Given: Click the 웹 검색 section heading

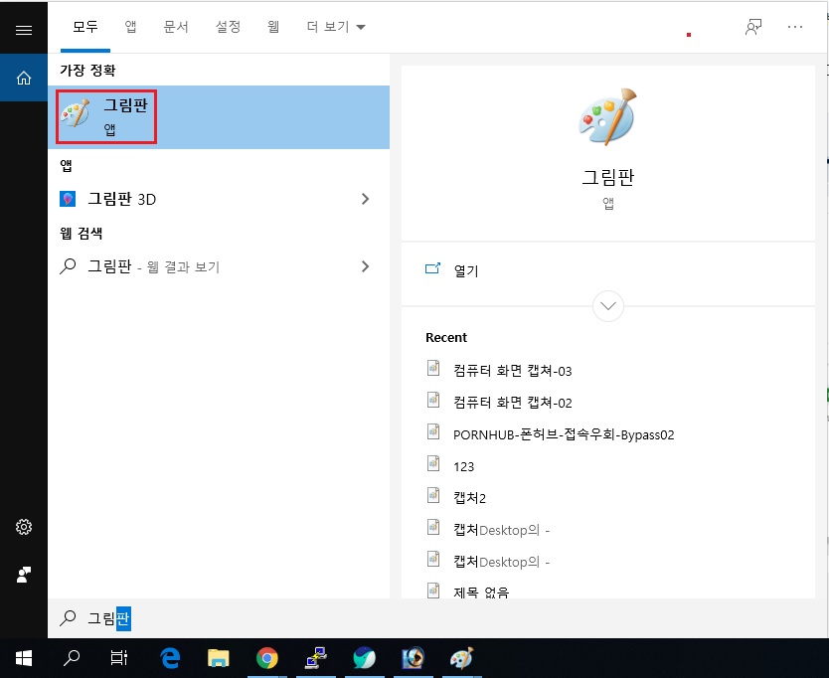Looking at the screenshot, I should coord(81,234).
